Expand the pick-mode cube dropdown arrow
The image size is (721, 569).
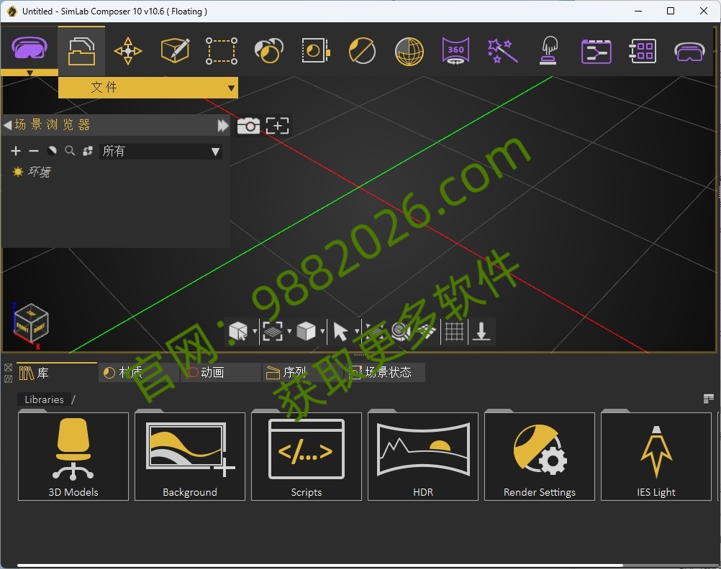(x=255, y=330)
